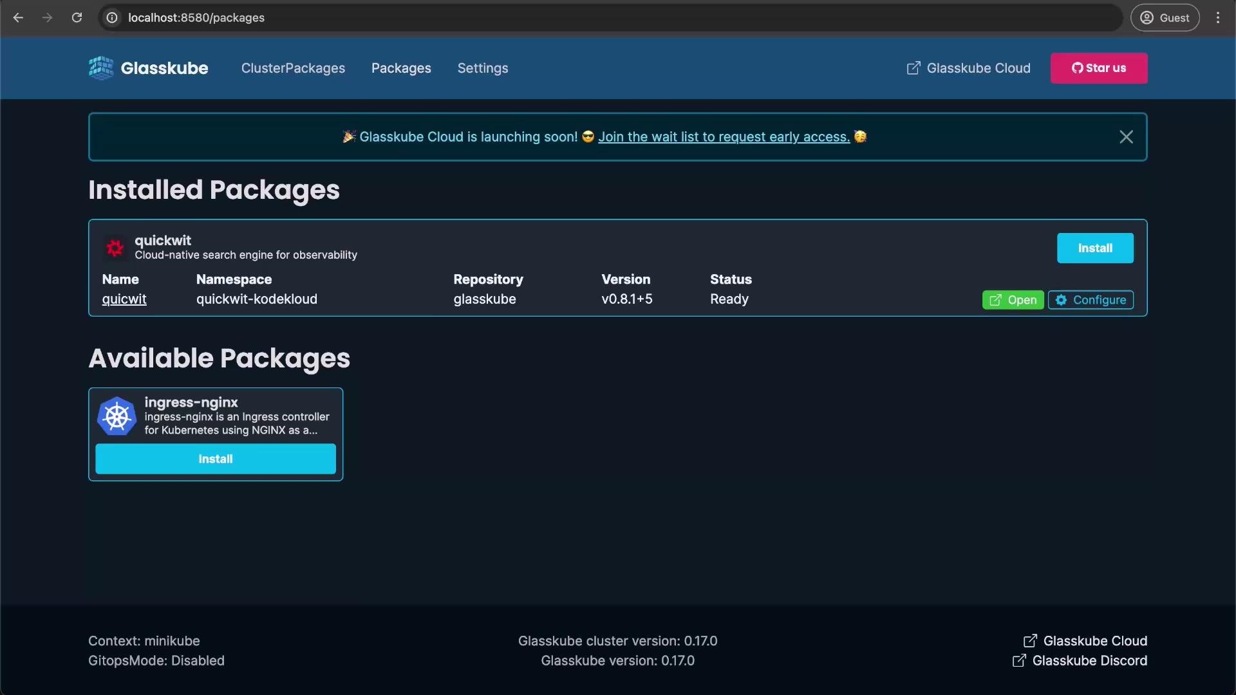Screen dimensions: 1236x695
Task: Click the external-link icon beside Glasskube Discord
Action: pos(1019,661)
